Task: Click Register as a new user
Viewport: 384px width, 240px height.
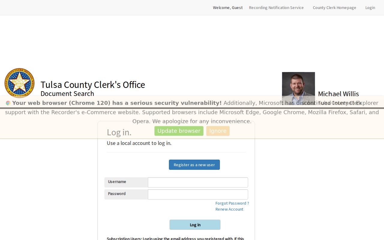Action: 194,165
